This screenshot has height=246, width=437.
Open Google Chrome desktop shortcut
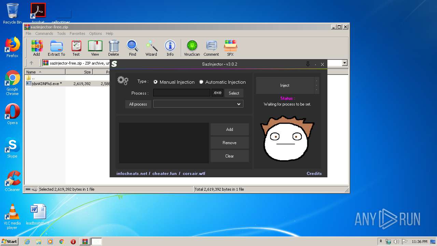click(12, 83)
